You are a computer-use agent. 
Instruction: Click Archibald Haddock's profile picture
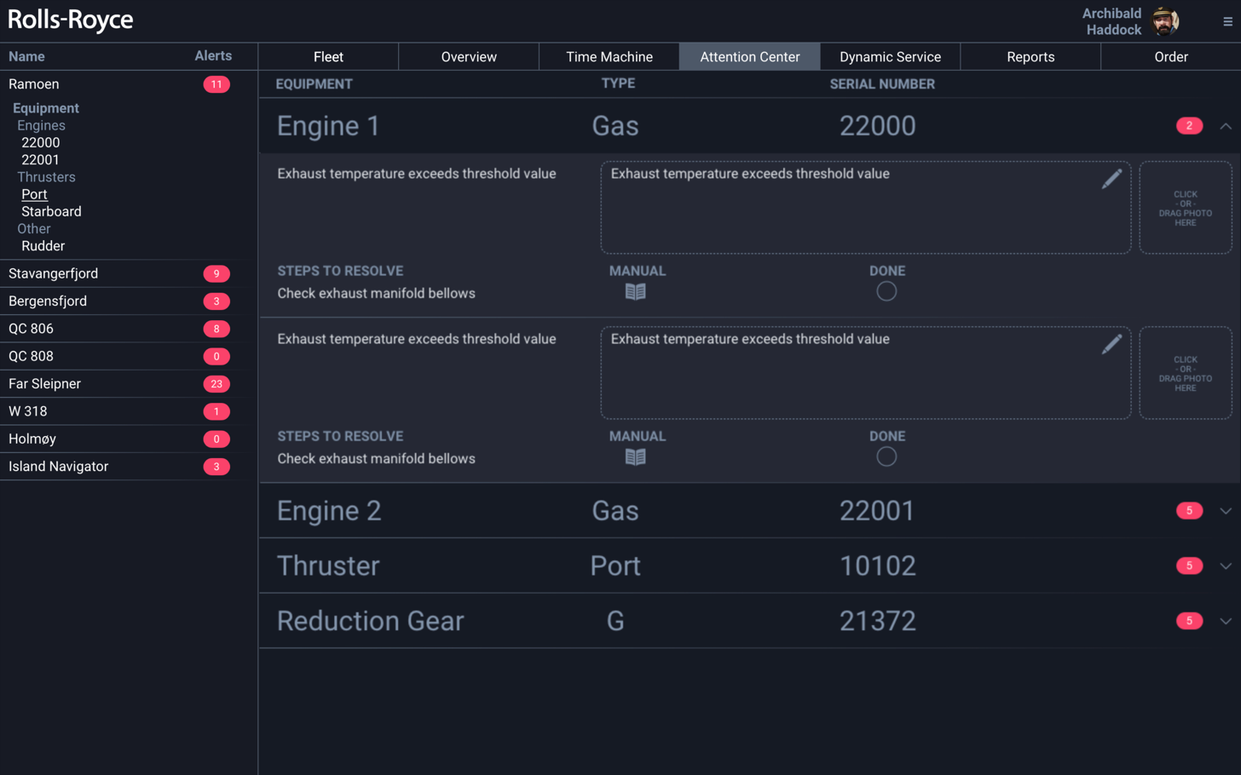pyautogui.click(x=1166, y=21)
